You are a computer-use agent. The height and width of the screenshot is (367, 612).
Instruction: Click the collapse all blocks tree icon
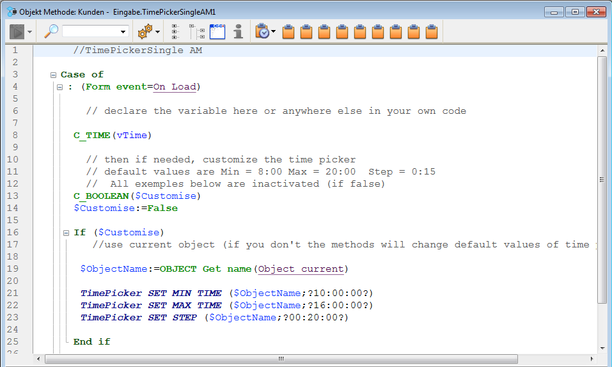(x=196, y=31)
